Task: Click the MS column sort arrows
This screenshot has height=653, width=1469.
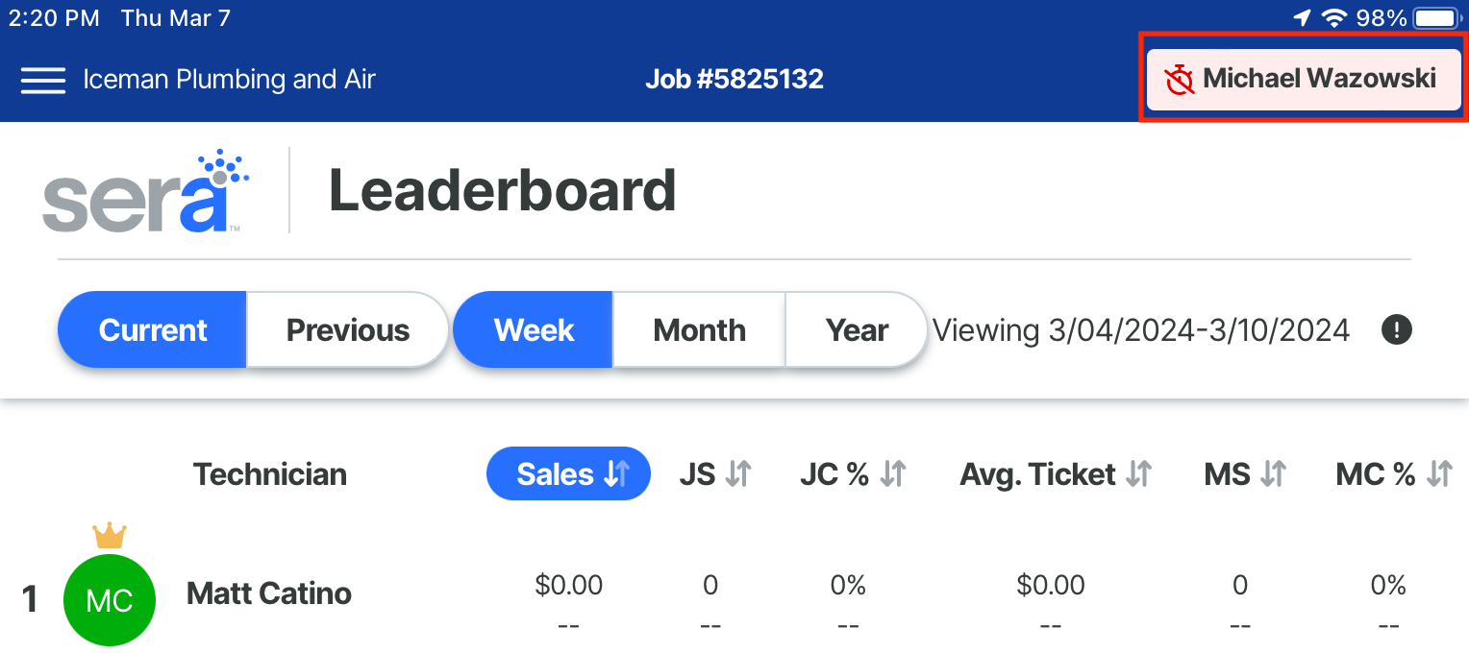Action: (1273, 473)
